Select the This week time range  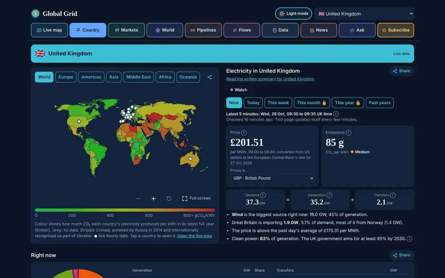[x=278, y=103]
